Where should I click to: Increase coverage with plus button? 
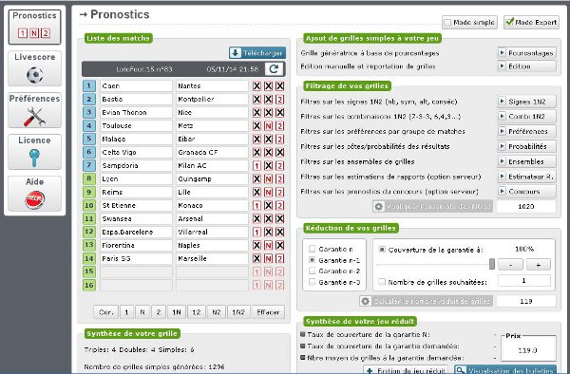[539, 265]
